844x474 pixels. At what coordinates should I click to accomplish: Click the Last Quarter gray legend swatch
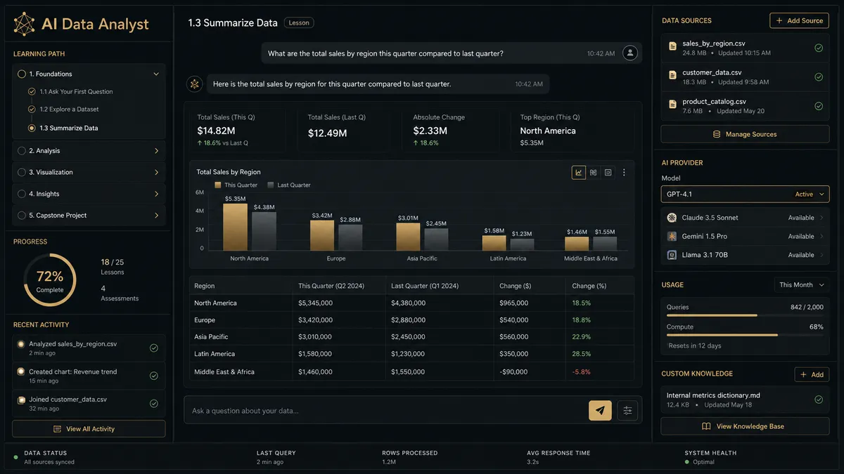click(271, 185)
